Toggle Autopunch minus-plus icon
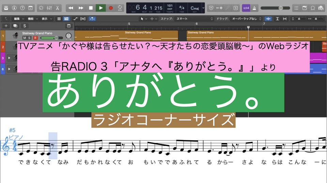This screenshot has height=183, width=327. [219, 8]
